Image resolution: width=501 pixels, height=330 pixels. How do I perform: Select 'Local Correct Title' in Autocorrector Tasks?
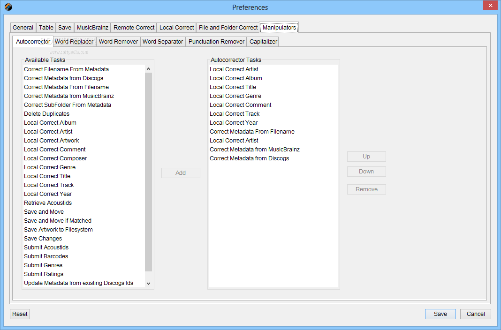coord(273,87)
